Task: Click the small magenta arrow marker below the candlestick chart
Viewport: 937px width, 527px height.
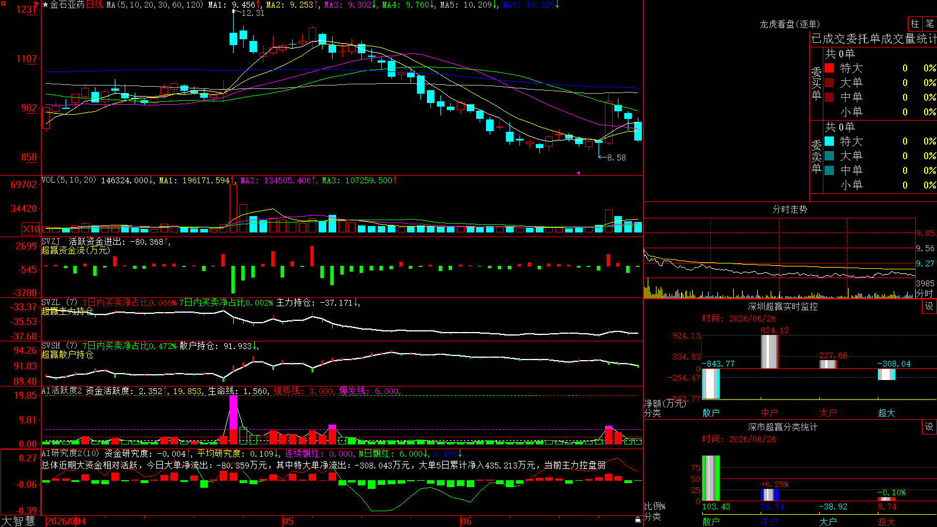Action: point(578,173)
